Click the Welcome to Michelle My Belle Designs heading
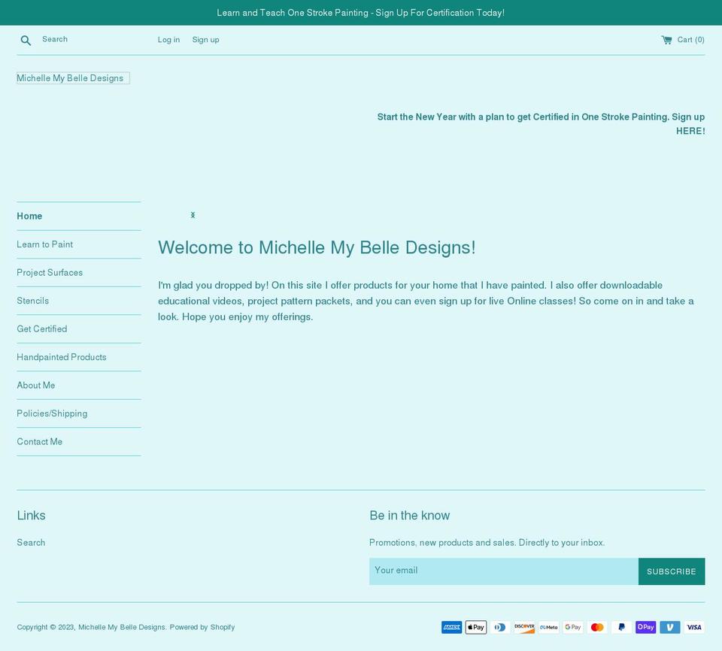The image size is (722, 651). (x=317, y=247)
